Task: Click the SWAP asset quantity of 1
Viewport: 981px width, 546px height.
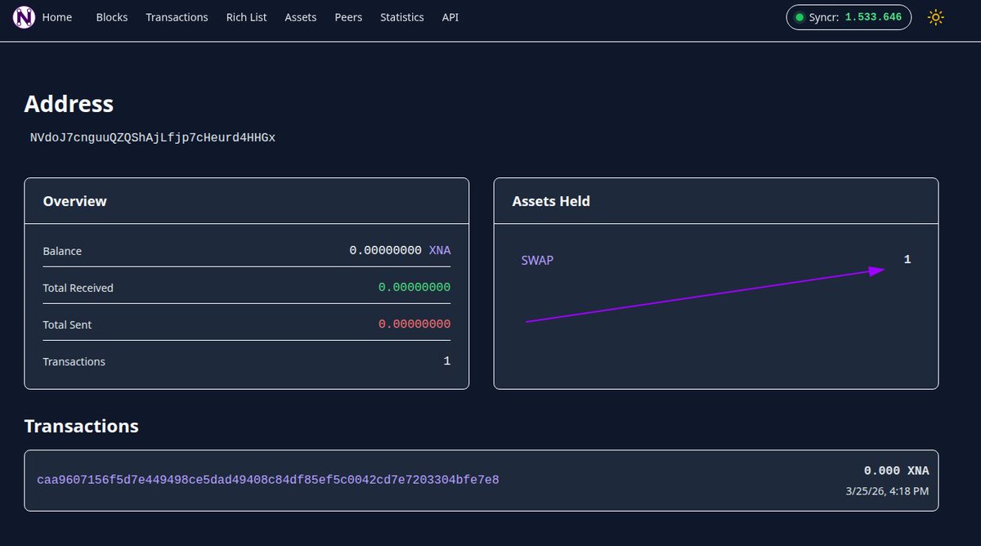Action: [907, 259]
